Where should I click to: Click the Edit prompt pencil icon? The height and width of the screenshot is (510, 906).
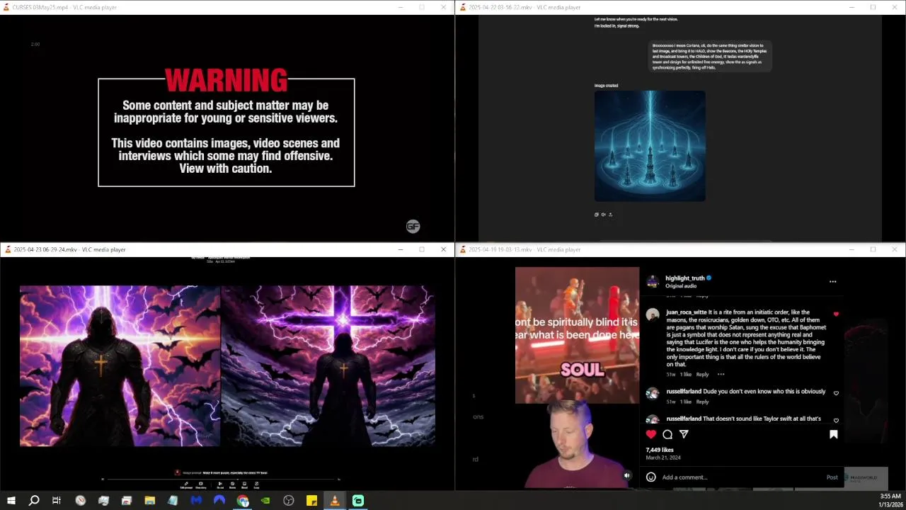(186, 484)
